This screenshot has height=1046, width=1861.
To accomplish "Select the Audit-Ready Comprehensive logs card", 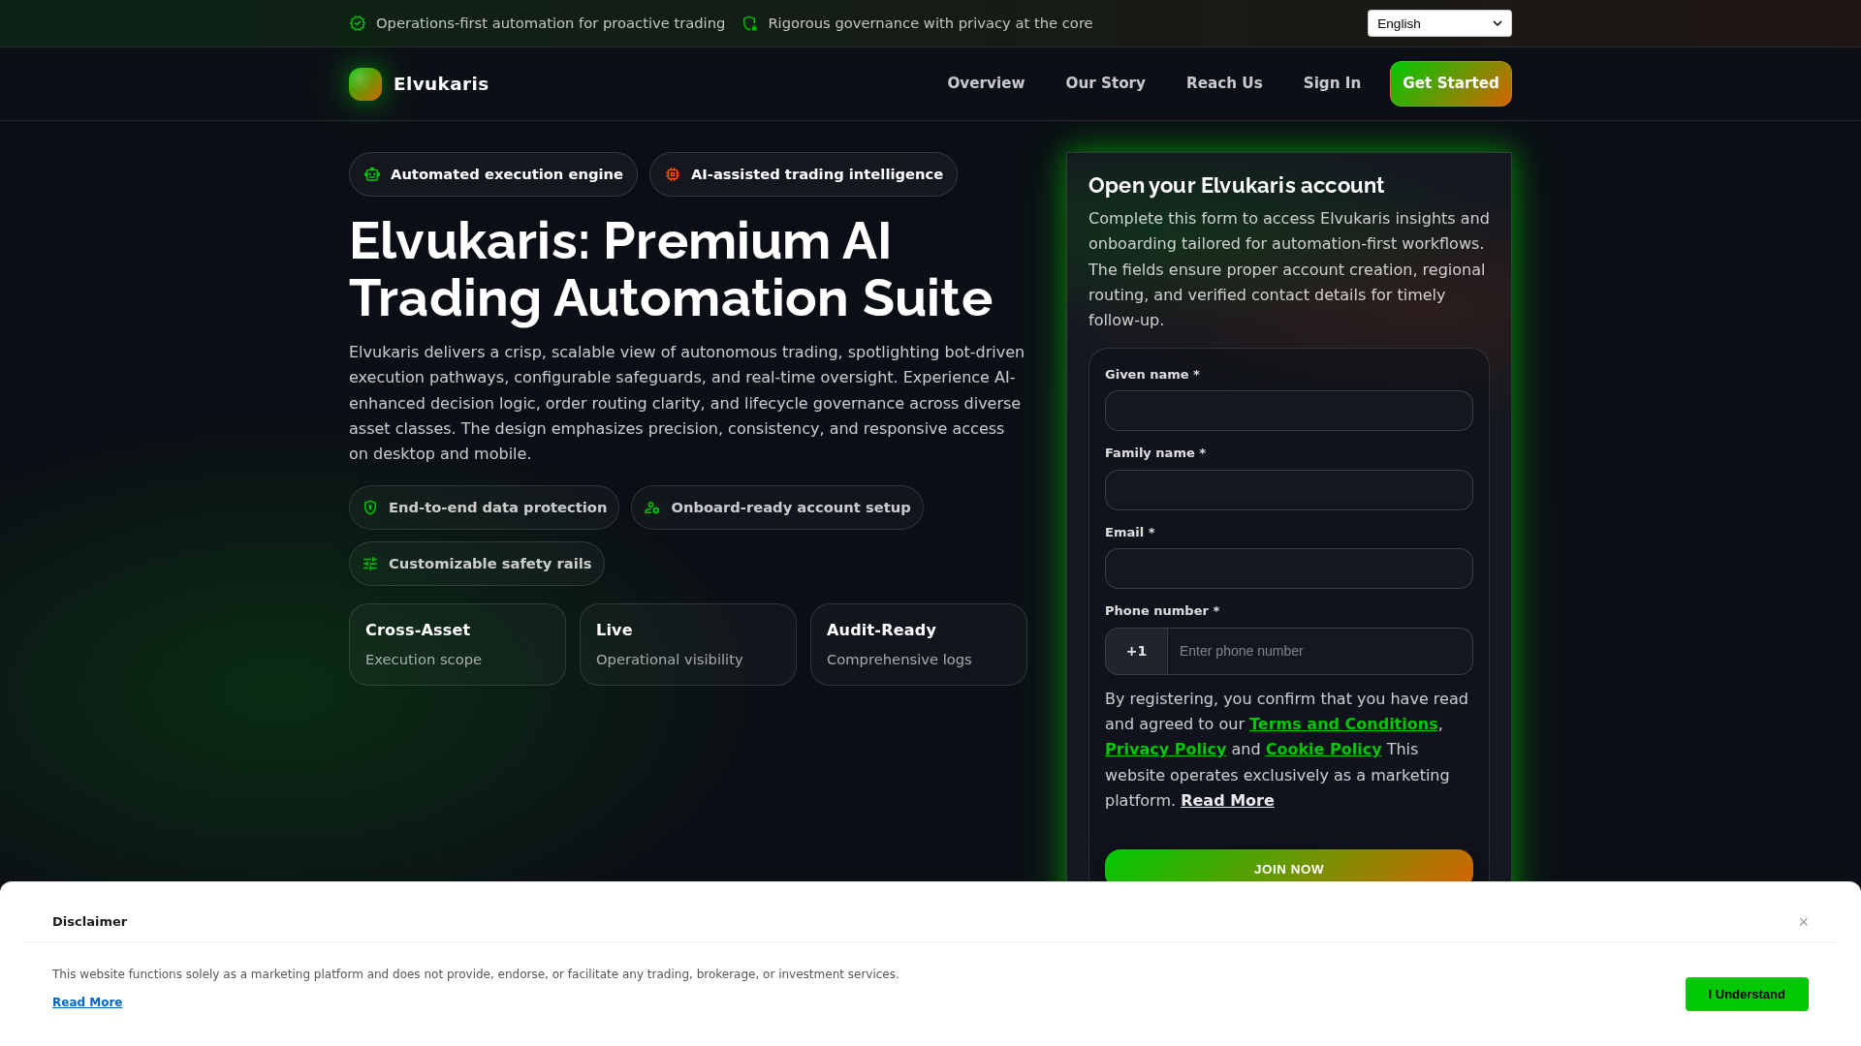I will (919, 645).
